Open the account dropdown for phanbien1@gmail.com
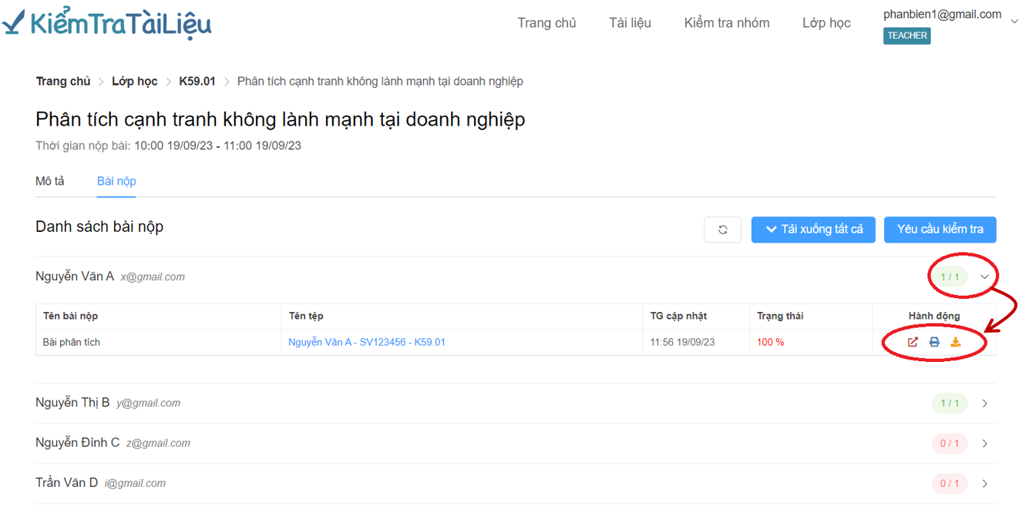1029x506 pixels. pyautogui.click(x=1014, y=22)
